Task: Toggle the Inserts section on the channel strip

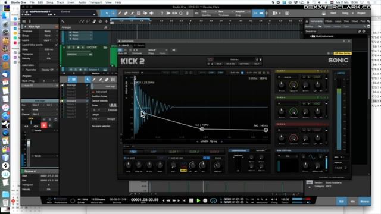Action: (33, 131)
